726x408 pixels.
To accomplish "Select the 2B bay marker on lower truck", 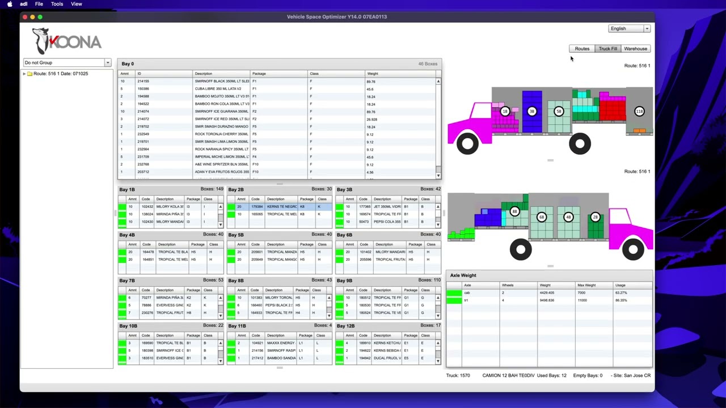I will point(595,217).
